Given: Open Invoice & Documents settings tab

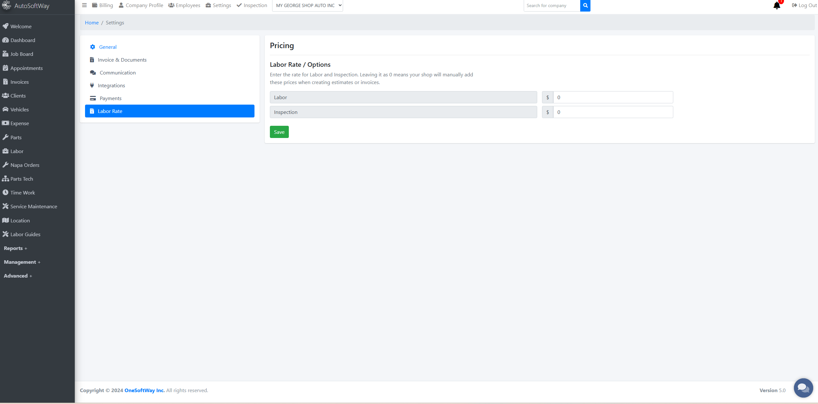Looking at the screenshot, I should 122,60.
